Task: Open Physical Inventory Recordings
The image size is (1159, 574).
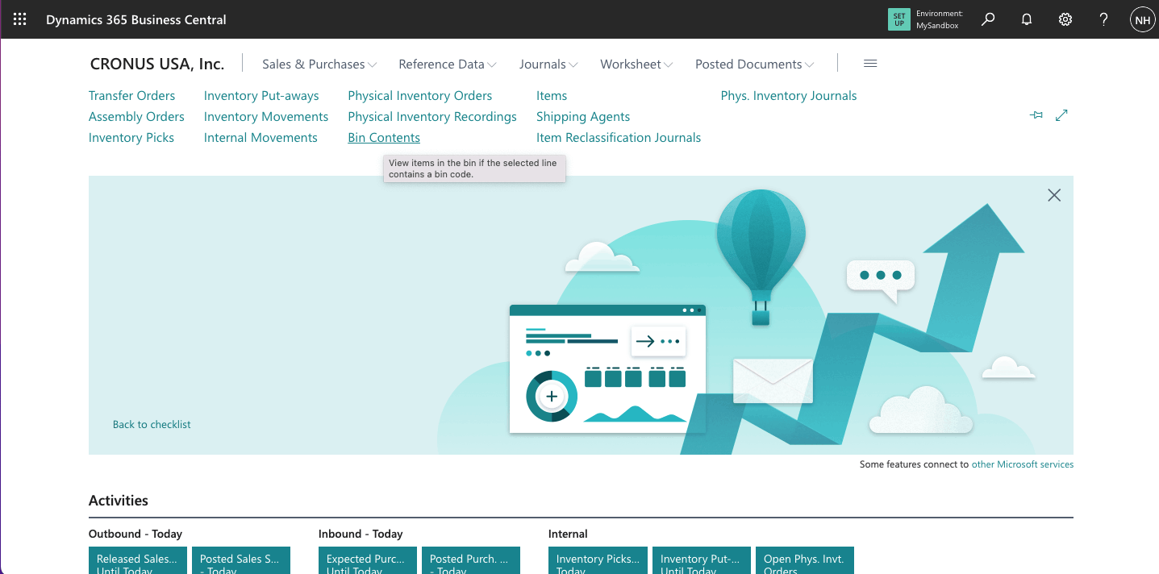Action: (x=432, y=117)
